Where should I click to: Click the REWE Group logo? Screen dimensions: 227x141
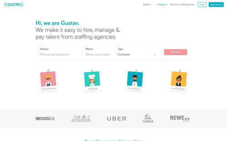click(x=180, y=119)
